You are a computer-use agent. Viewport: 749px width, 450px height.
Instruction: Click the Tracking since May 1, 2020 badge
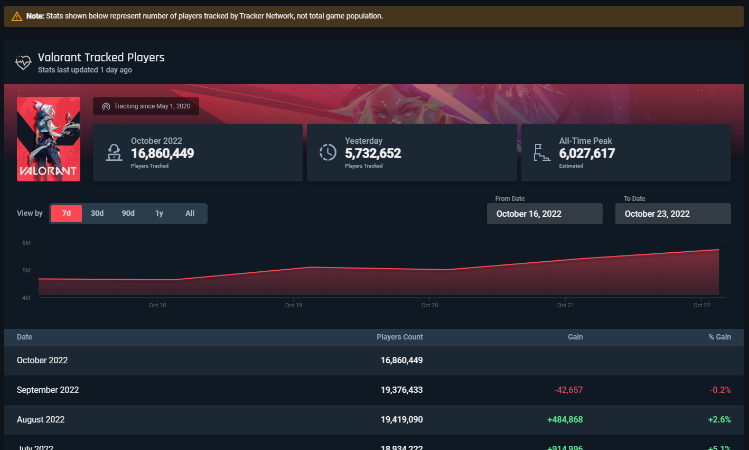tap(146, 106)
